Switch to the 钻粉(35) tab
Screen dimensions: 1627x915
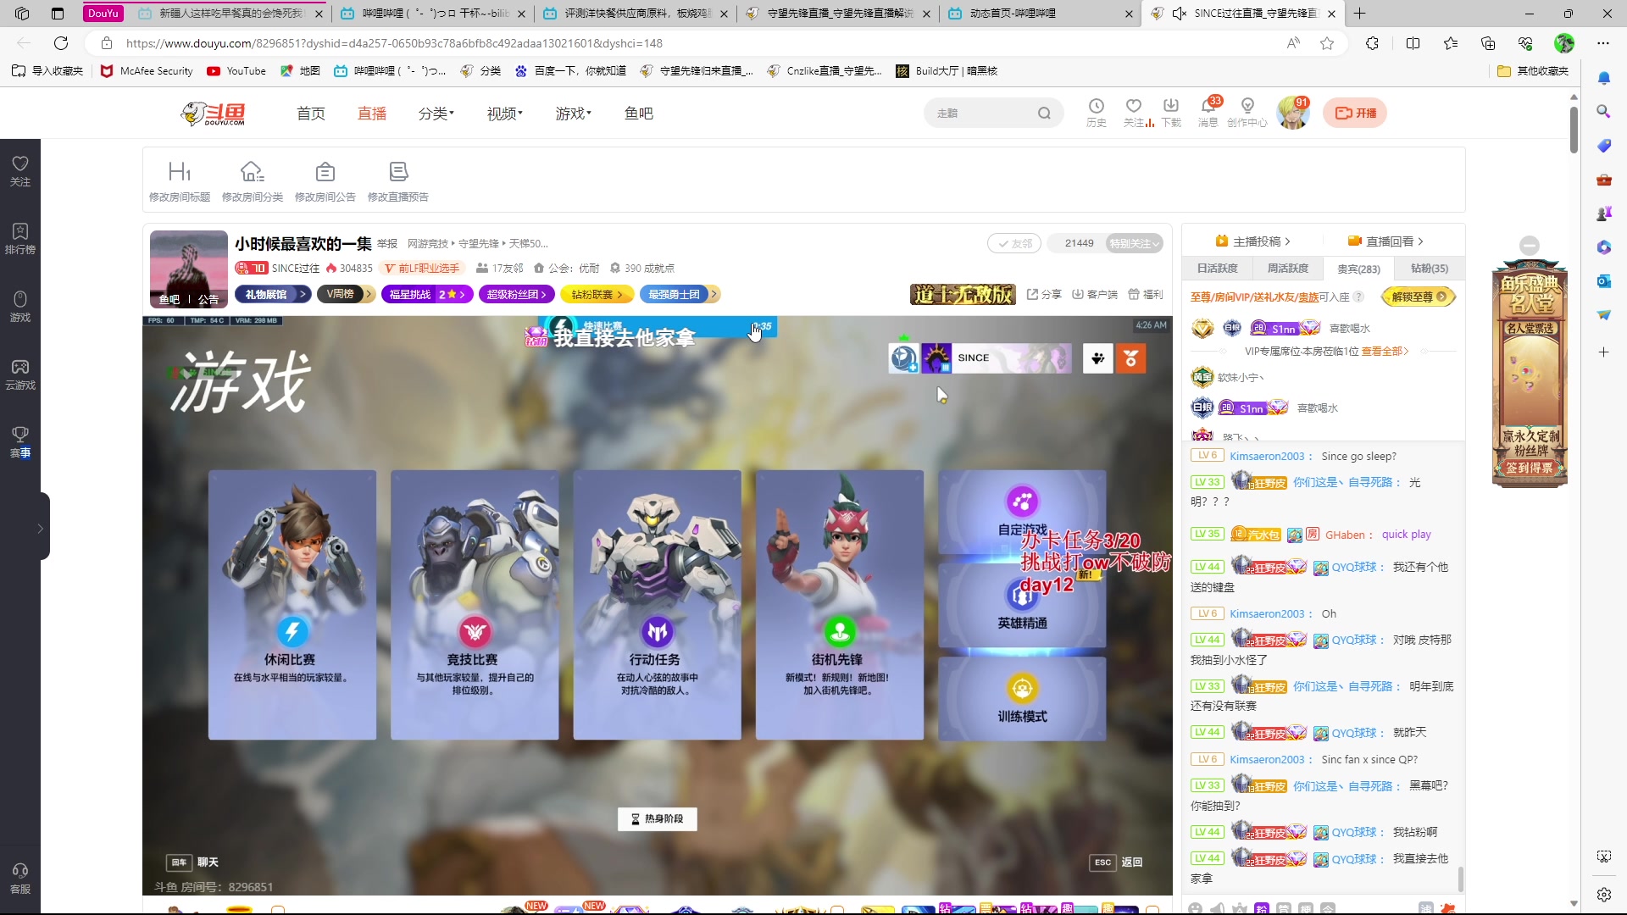coord(1429,268)
